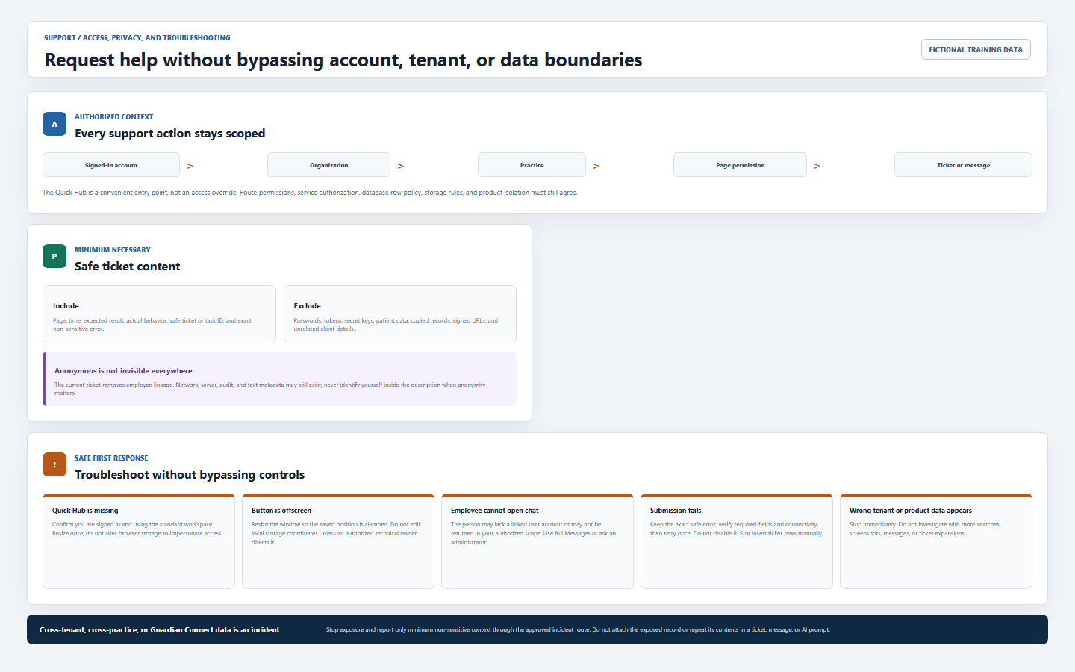Click the blue 'A' section icon
Screen dimensions: 1075x672
[54, 124]
